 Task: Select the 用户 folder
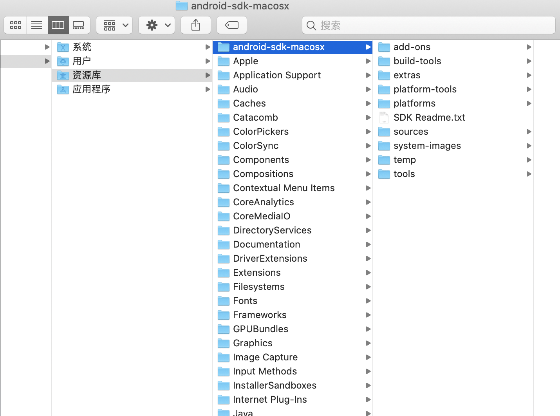pos(132,61)
